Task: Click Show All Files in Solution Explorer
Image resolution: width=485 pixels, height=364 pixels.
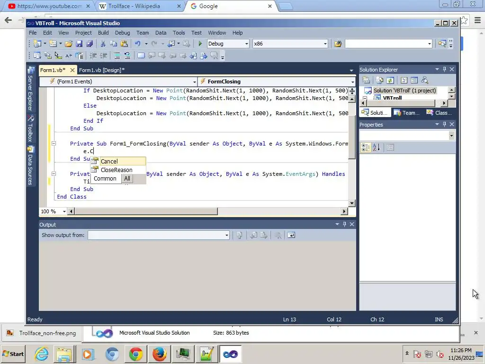Action: pos(380,81)
